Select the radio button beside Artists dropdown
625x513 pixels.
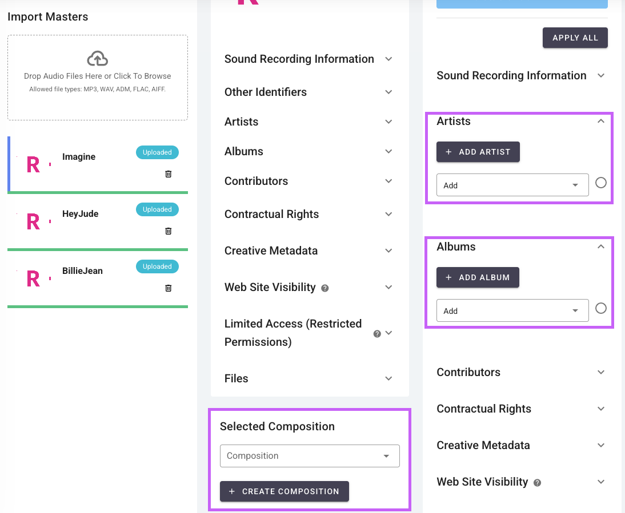600,183
